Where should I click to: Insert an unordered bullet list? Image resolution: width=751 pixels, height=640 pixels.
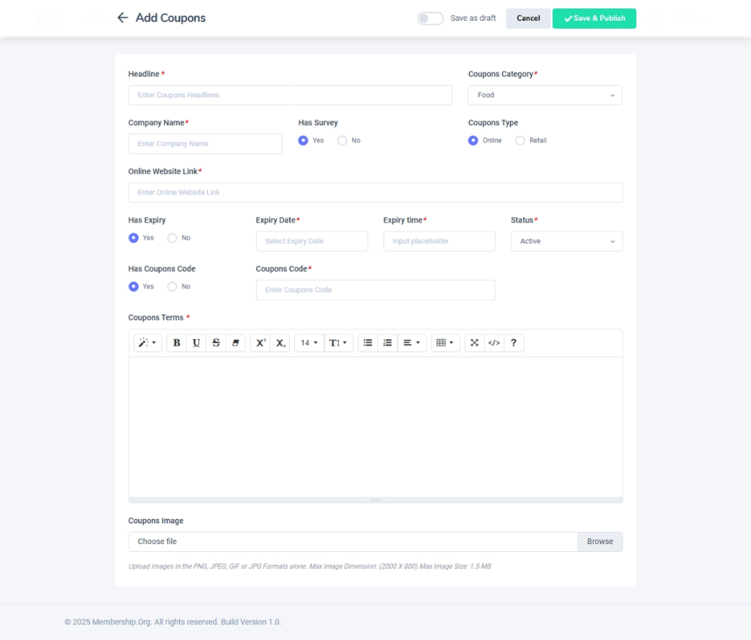click(368, 343)
